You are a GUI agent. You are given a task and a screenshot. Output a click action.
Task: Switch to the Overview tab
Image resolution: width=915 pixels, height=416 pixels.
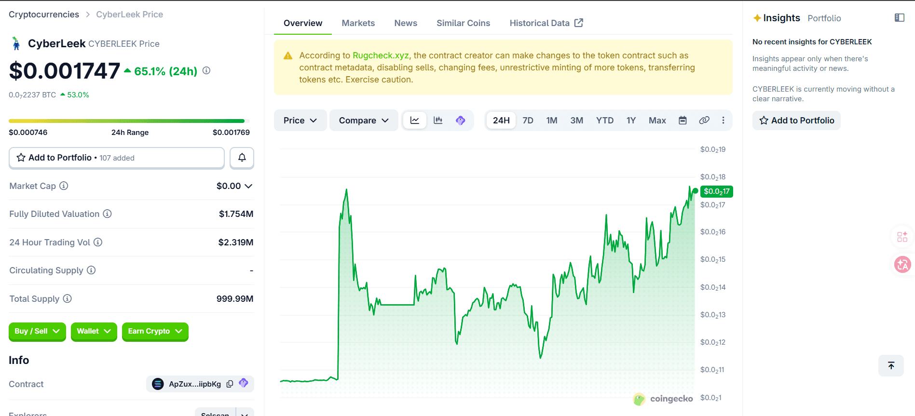[303, 23]
